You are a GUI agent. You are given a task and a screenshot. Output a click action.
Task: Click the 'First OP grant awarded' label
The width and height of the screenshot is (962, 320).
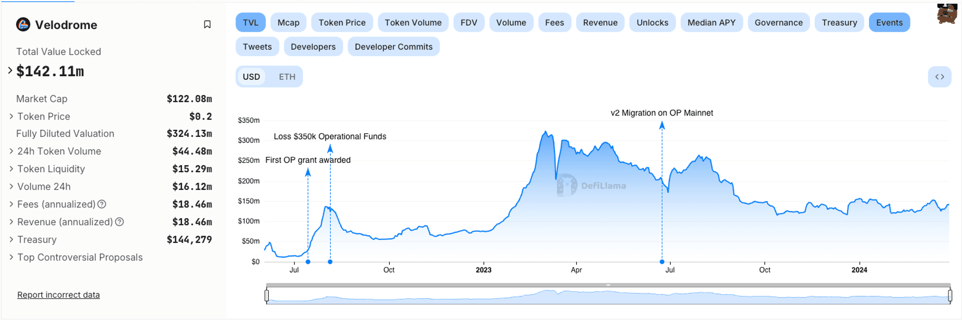point(308,160)
